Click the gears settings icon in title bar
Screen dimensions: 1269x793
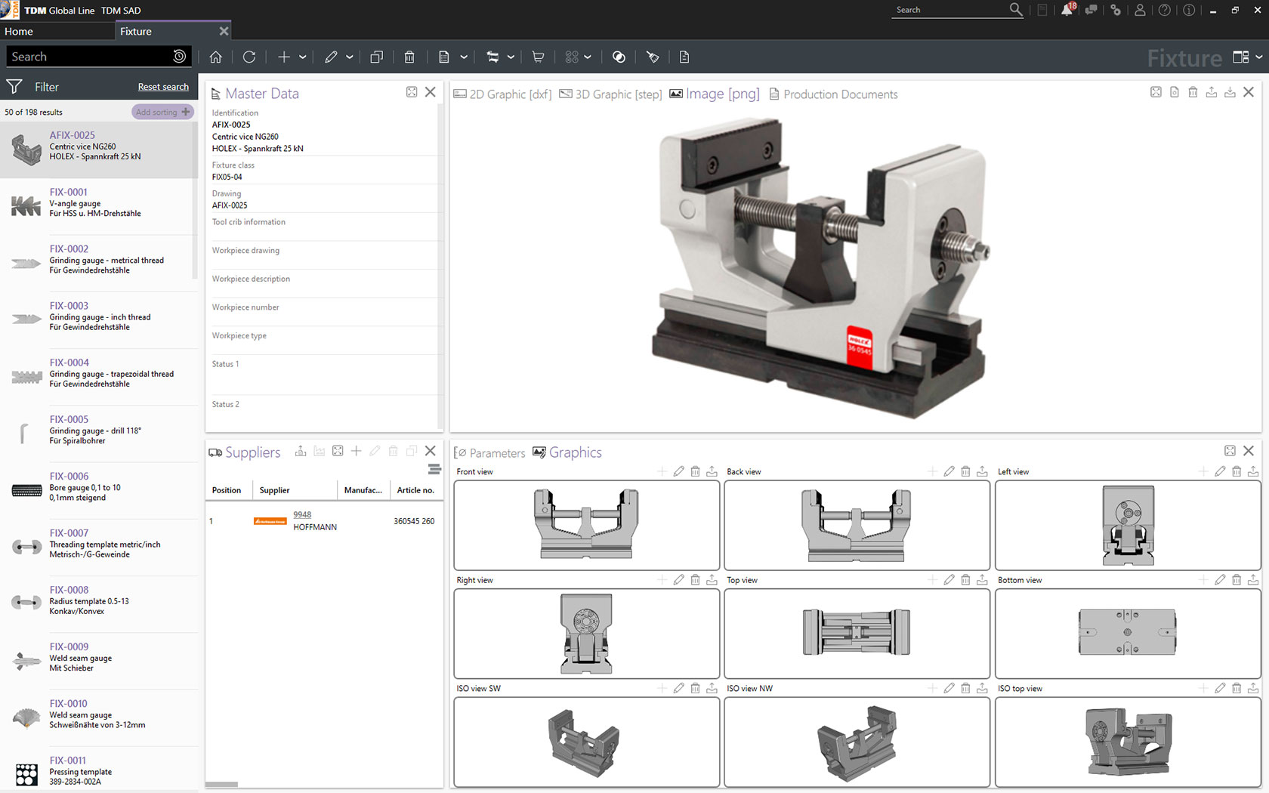click(1116, 10)
